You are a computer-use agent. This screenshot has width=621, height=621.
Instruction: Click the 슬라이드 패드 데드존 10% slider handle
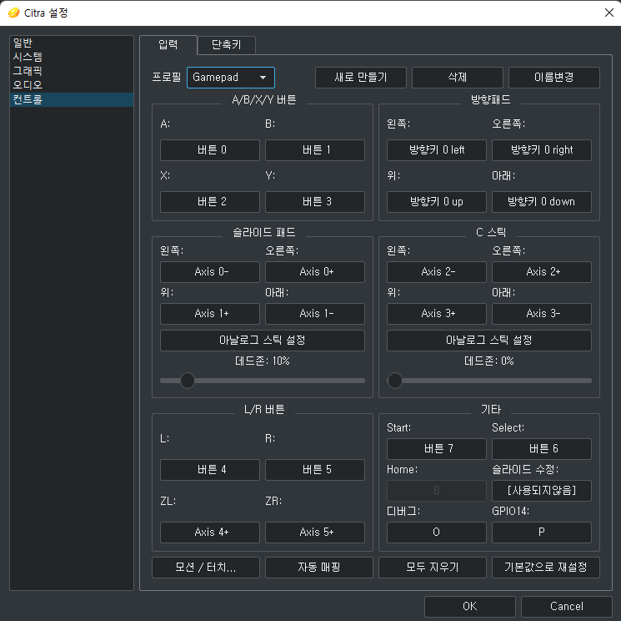coord(188,381)
